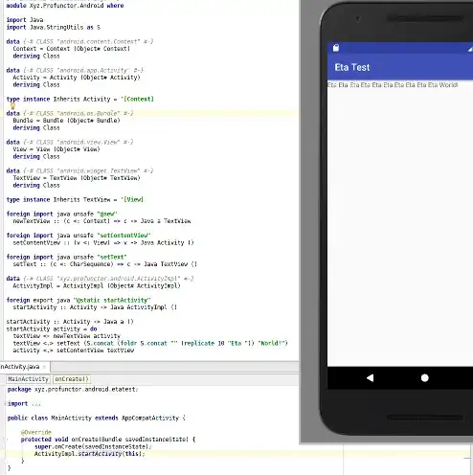Click the @Override annotation
The width and height of the screenshot is (473, 475).
35,432
